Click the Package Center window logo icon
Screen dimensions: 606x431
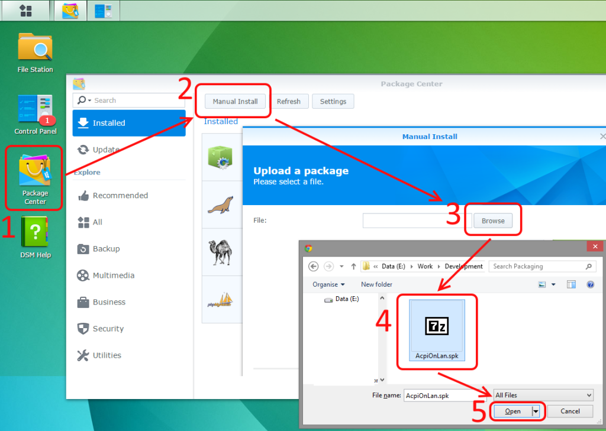point(79,84)
